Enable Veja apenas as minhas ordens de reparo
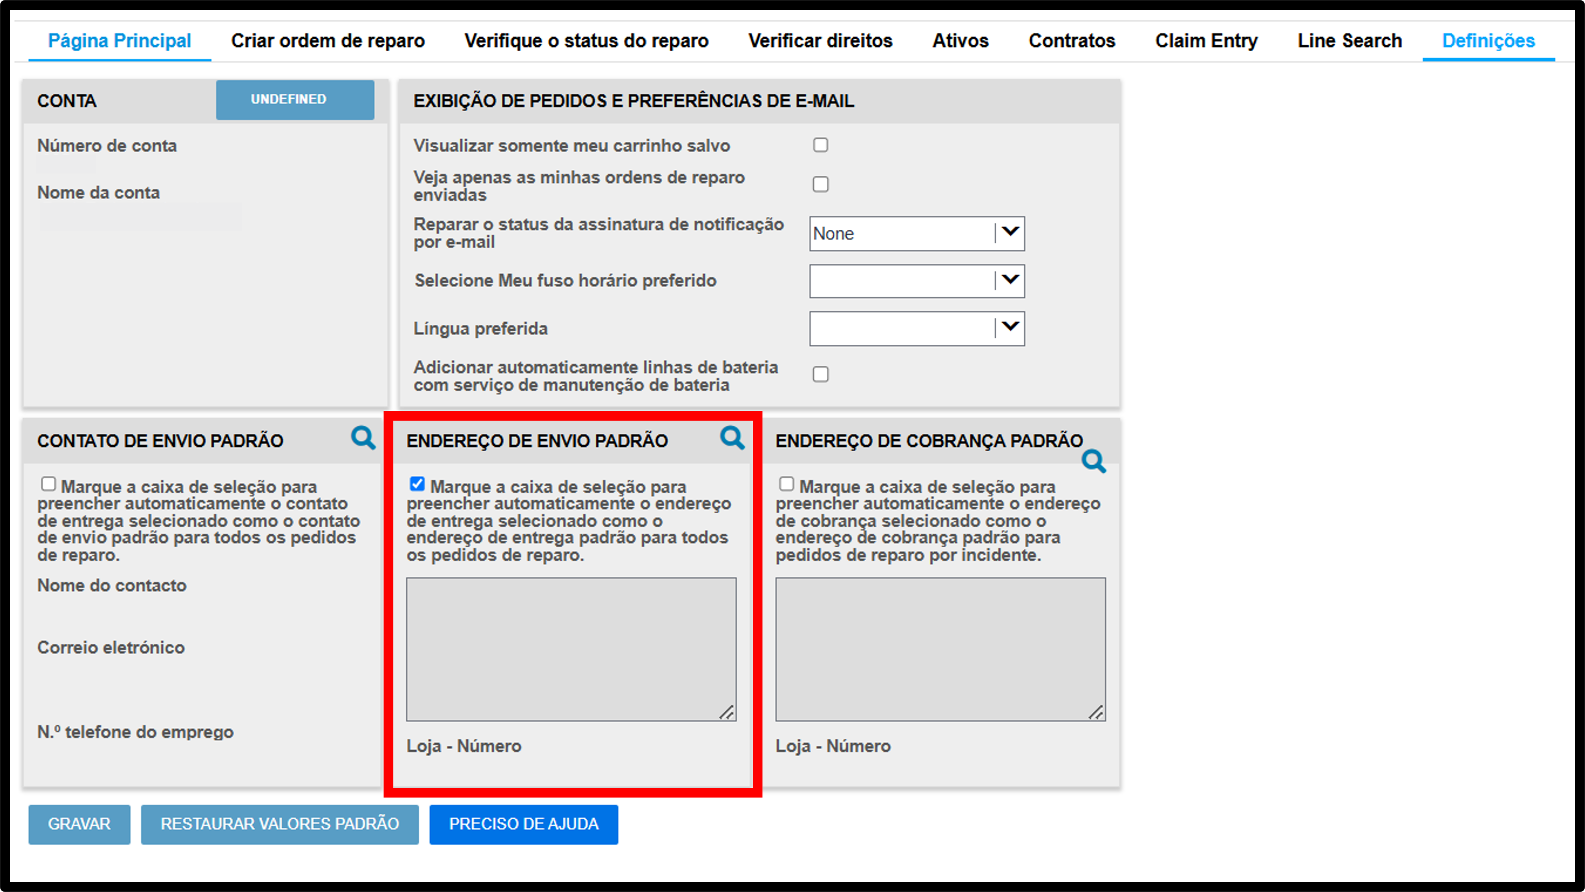Screen dimensions: 1585x892 820,184
